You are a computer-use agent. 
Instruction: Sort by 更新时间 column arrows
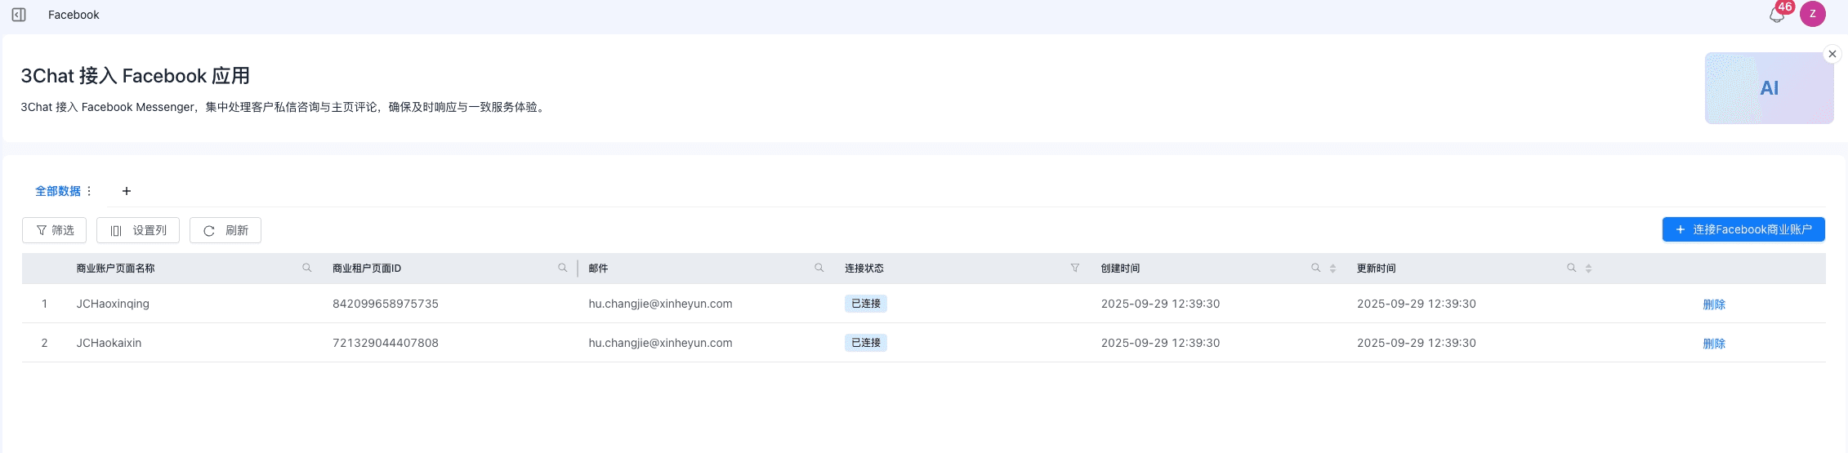tap(1589, 269)
